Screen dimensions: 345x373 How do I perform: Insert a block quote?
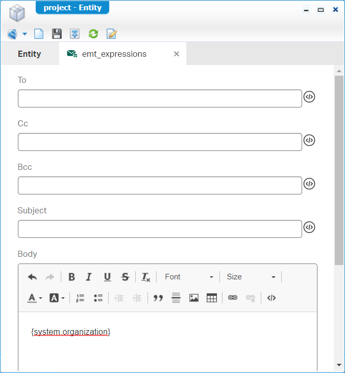tap(158, 298)
